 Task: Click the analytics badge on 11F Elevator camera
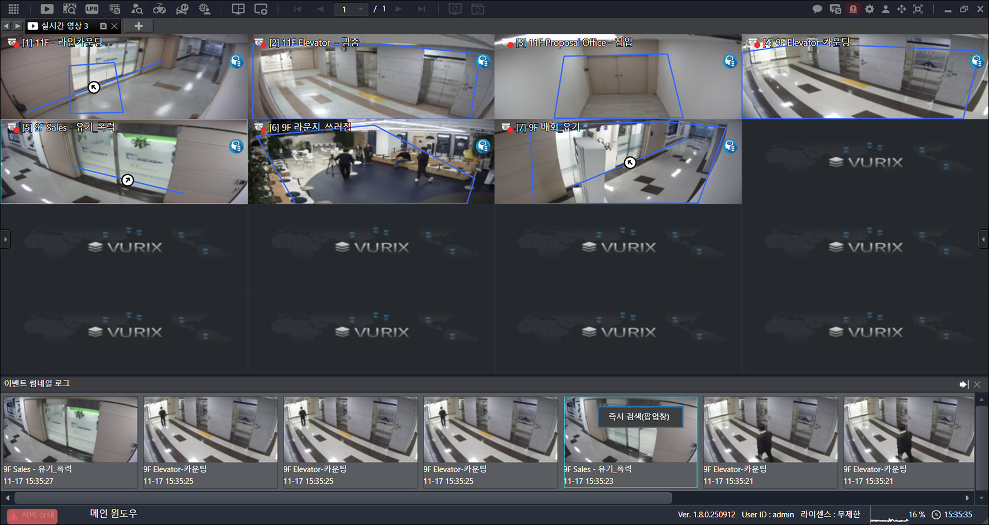click(x=483, y=61)
